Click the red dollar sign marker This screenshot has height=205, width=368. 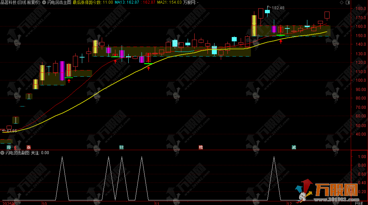[15, 147]
